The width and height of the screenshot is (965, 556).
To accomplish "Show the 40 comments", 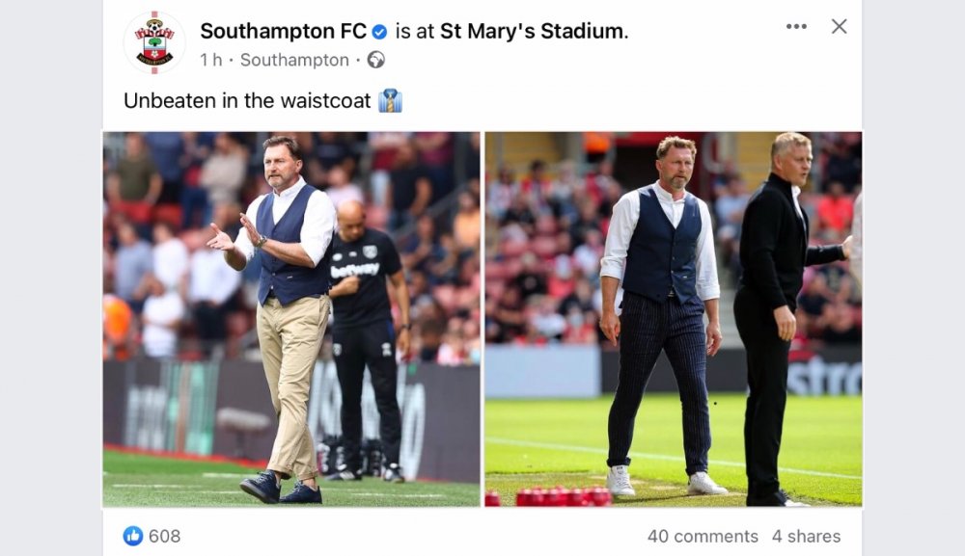I will point(703,536).
